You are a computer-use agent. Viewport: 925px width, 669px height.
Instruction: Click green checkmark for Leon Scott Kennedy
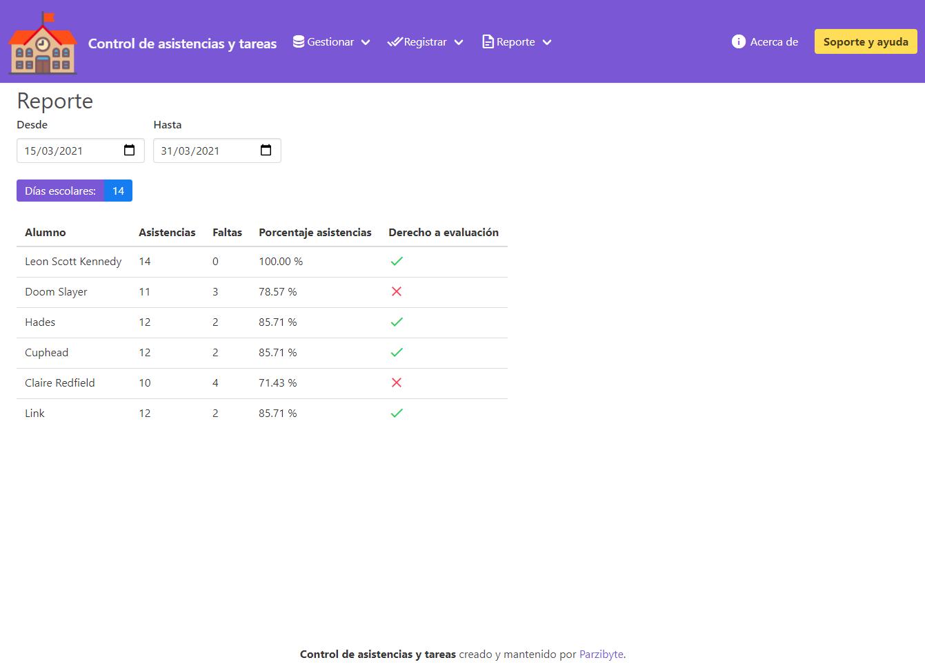(x=397, y=262)
